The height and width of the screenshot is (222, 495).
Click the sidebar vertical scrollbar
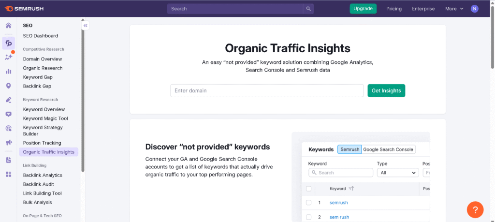[x=83, y=97]
